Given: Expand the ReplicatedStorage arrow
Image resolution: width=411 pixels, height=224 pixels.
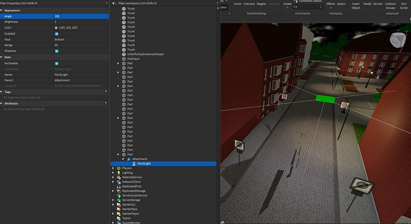Looking at the screenshot, I should [113, 191].
